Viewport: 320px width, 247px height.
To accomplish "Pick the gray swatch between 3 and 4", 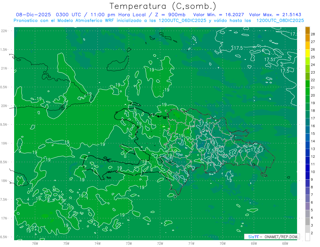I will 307,221.
